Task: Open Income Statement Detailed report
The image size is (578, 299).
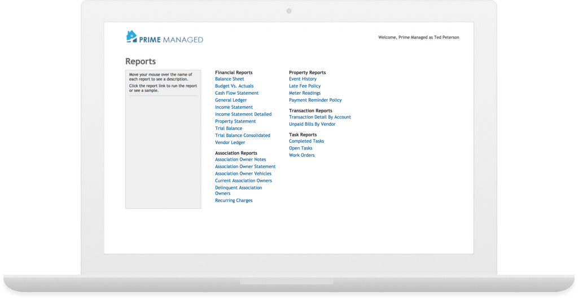Action: [243, 114]
